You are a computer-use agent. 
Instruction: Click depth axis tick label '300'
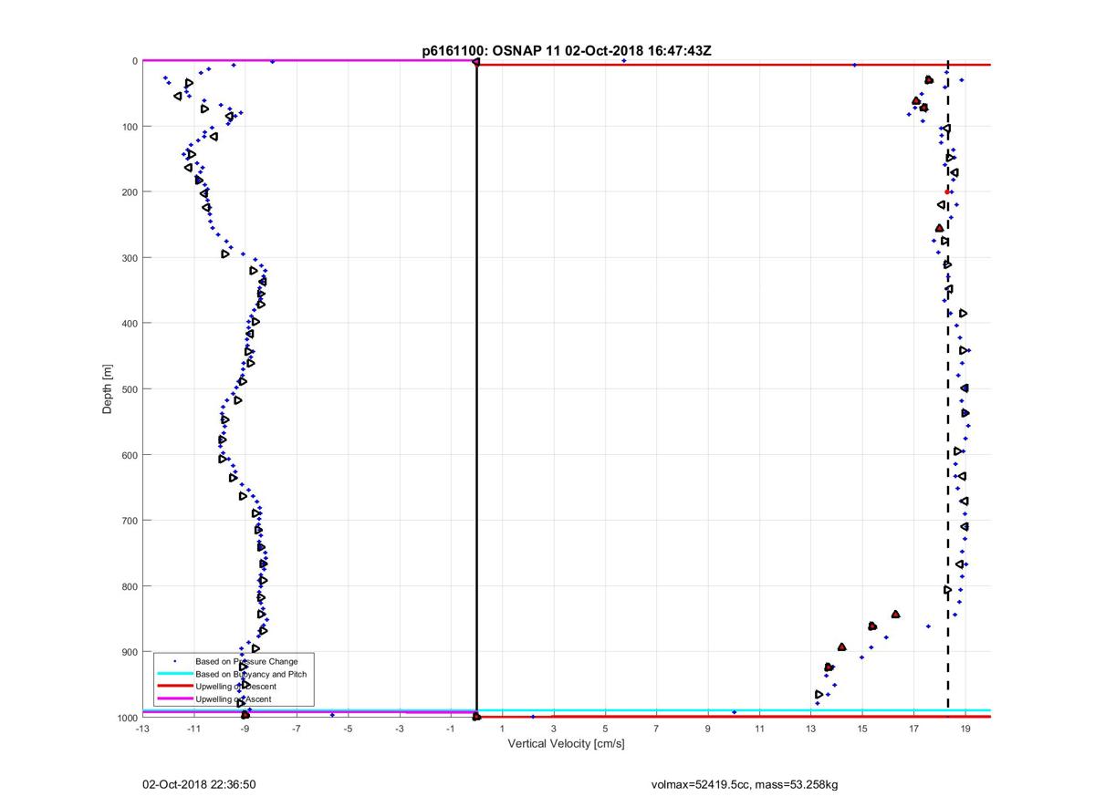(130, 258)
